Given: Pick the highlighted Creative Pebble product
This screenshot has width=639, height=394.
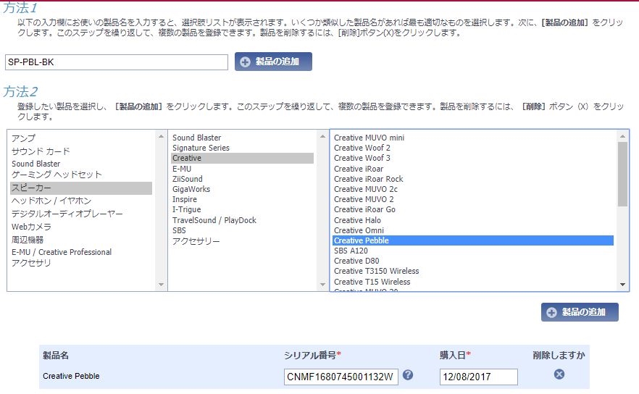Looking at the screenshot, I should [473, 240].
